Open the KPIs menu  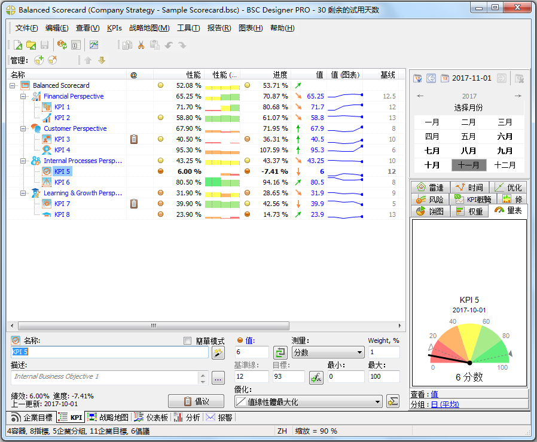click(114, 28)
